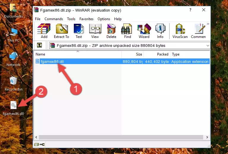Select the Documents desktop icon
Viewport: 228px width, 154px height.
[x=13, y=11]
